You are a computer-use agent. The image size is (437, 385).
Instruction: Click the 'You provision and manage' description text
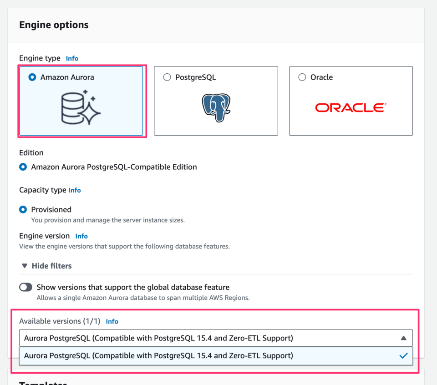[x=108, y=220]
